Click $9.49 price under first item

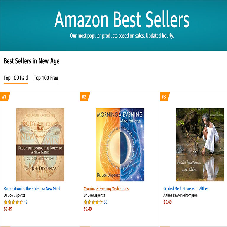click(x=8, y=209)
